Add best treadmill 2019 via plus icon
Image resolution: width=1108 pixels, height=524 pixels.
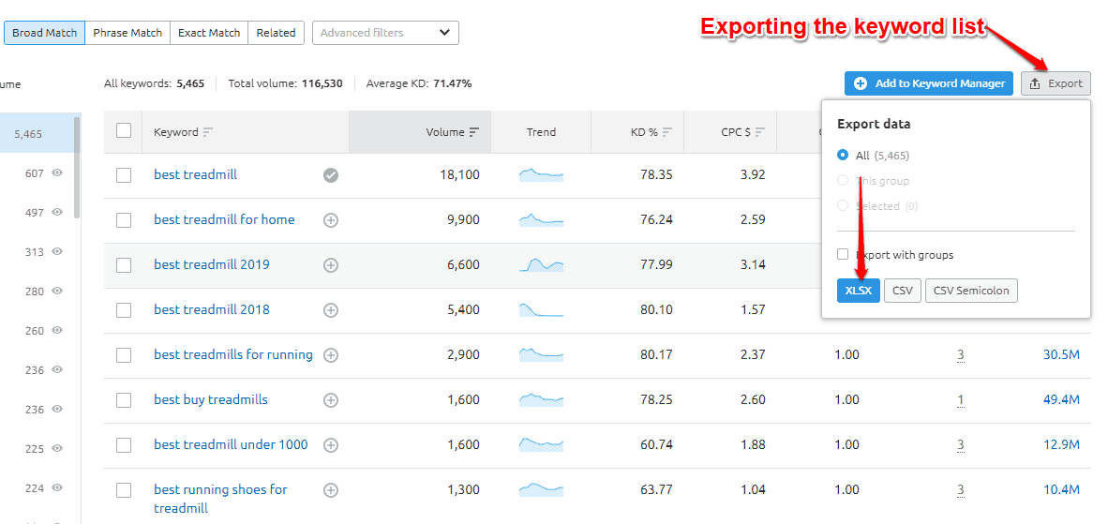coord(331,265)
